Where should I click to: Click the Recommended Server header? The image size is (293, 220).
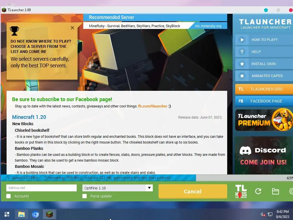(x=112, y=17)
